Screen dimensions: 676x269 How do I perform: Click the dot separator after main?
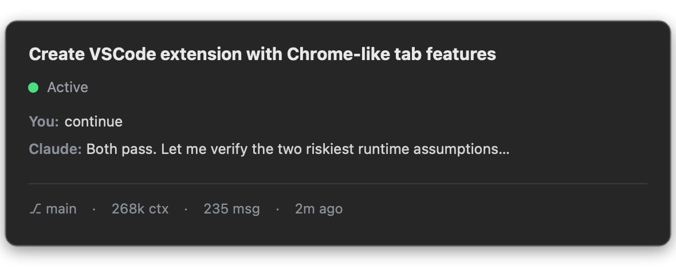click(94, 209)
